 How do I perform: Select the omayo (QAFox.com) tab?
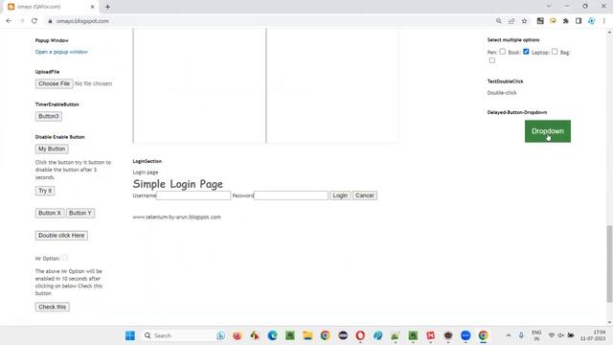(51, 7)
